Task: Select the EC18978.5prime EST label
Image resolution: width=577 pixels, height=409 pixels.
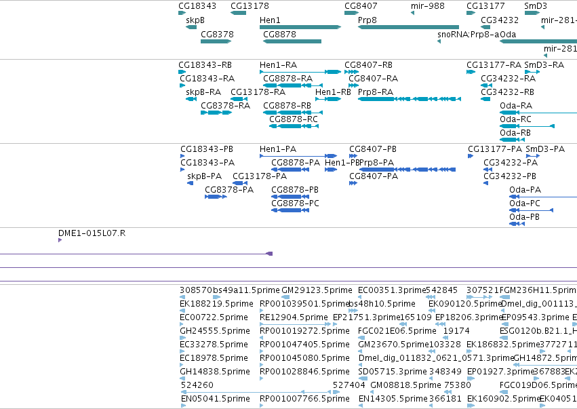Action: click(x=214, y=359)
